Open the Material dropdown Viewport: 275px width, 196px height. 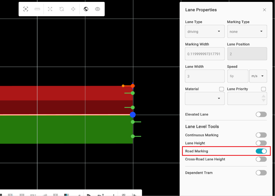tap(205, 98)
